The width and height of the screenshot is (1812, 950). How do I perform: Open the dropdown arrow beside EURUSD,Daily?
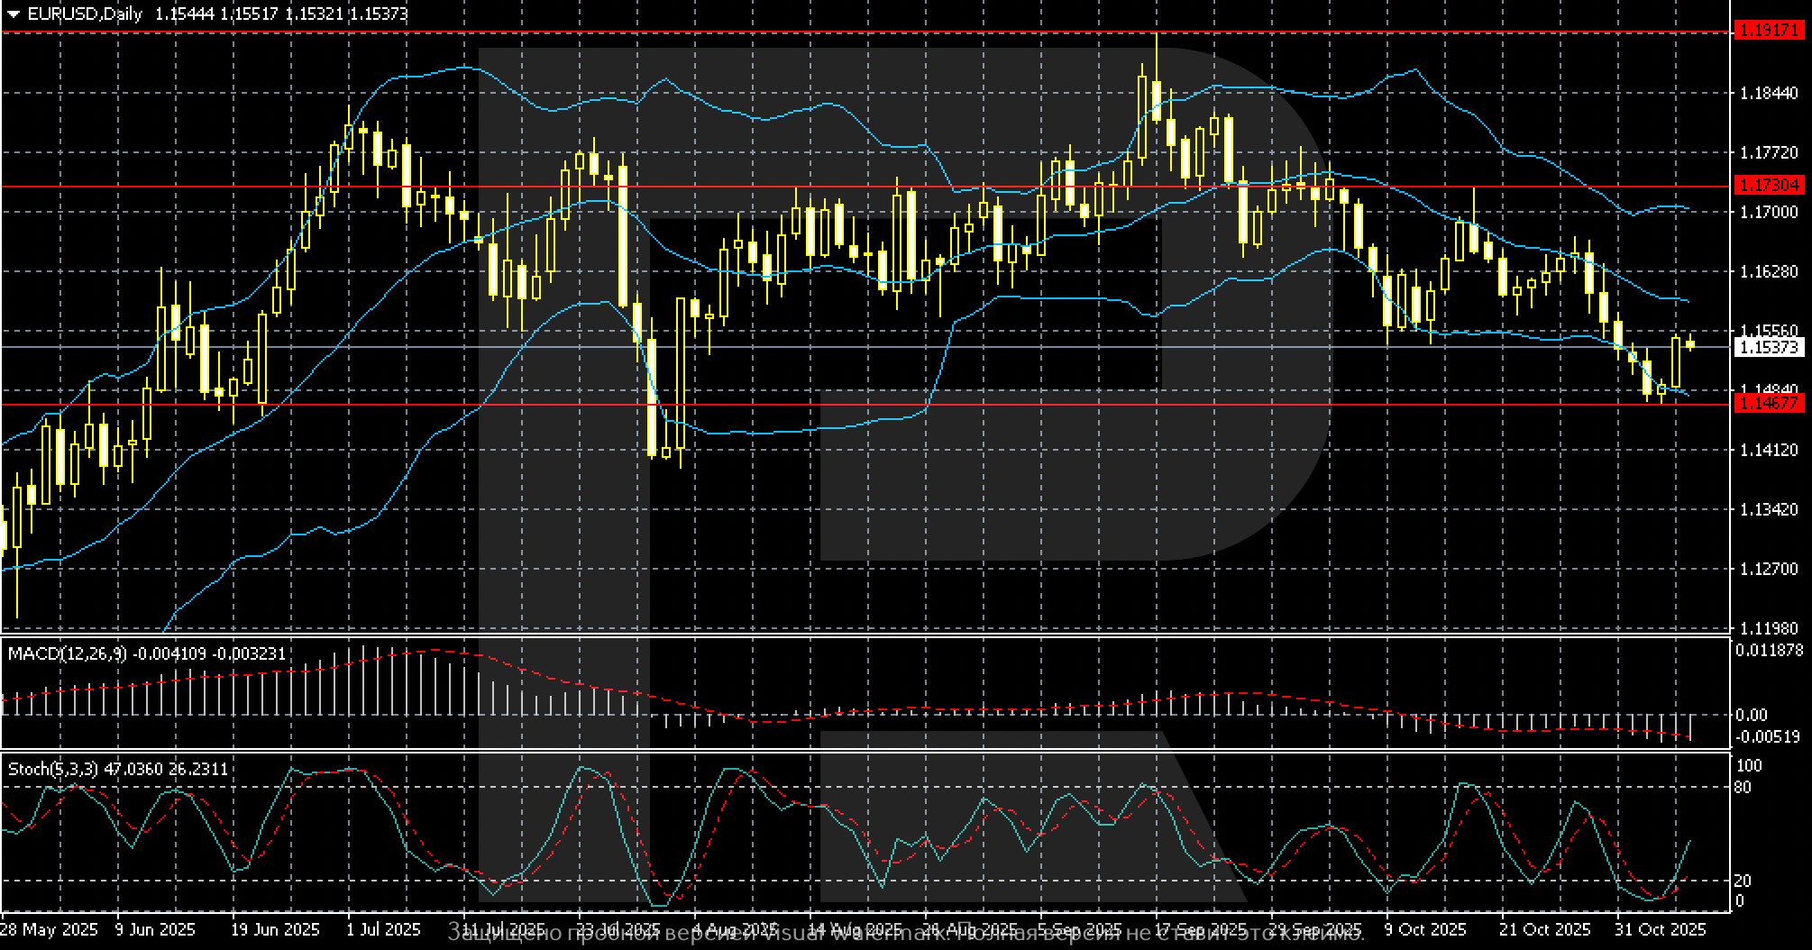(x=13, y=14)
